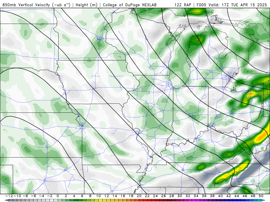The height and width of the screenshot is (202, 270).
Task: Click the 26 value on the color scale
Action: (163, 196)
